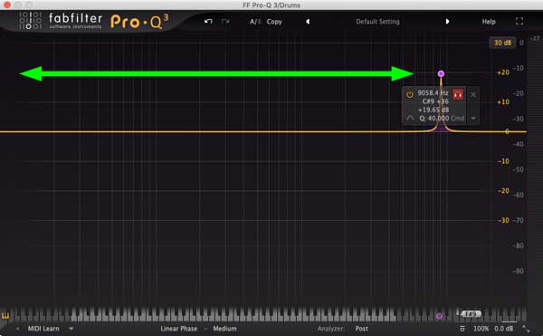Redo the last undone EQ change

225,22
